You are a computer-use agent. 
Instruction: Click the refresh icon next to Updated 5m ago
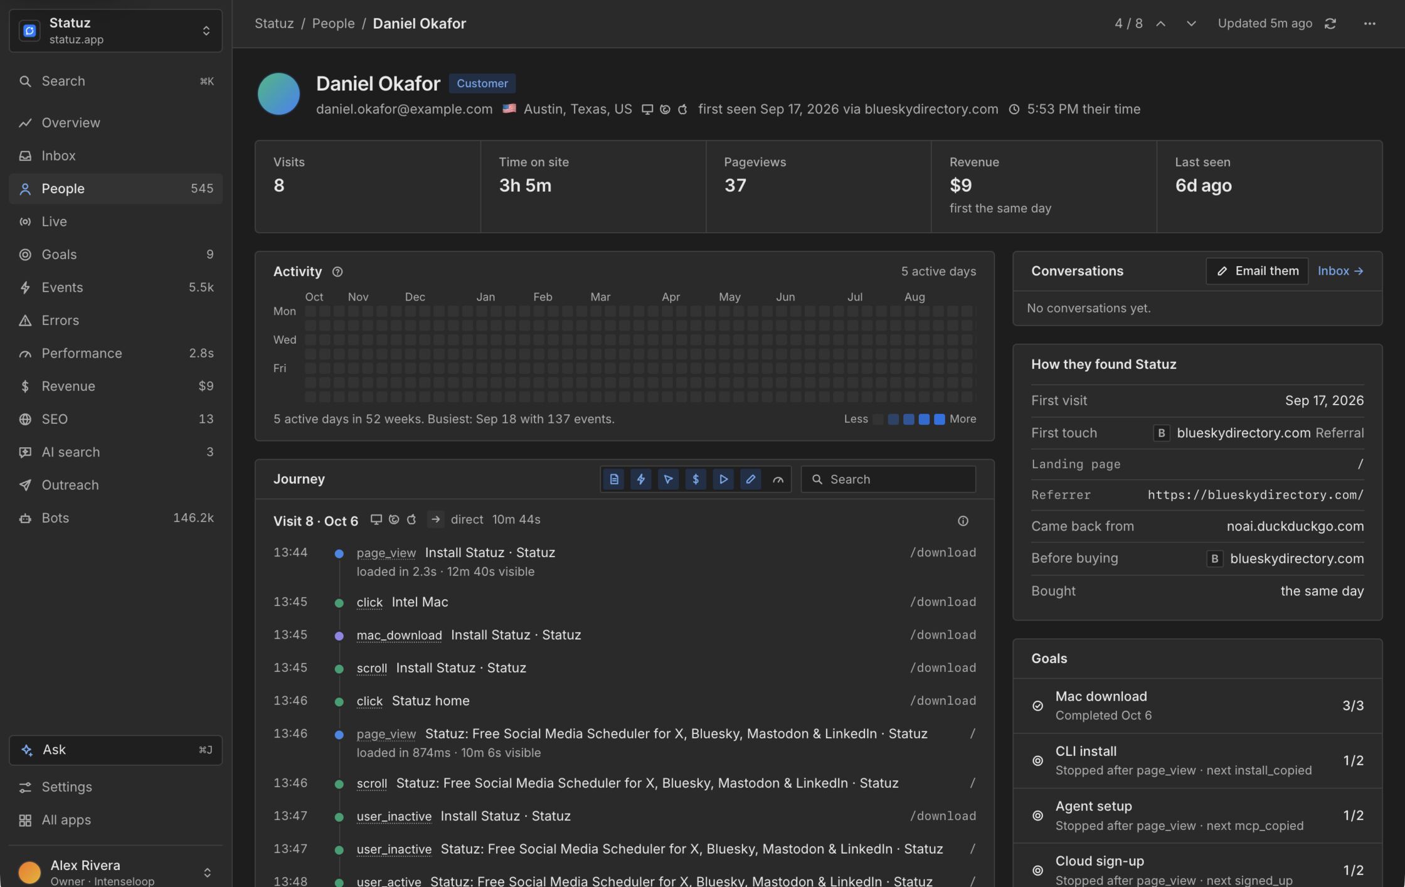click(x=1330, y=23)
